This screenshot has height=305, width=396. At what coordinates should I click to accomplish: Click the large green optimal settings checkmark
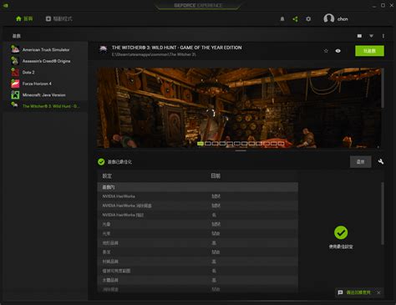click(x=341, y=232)
